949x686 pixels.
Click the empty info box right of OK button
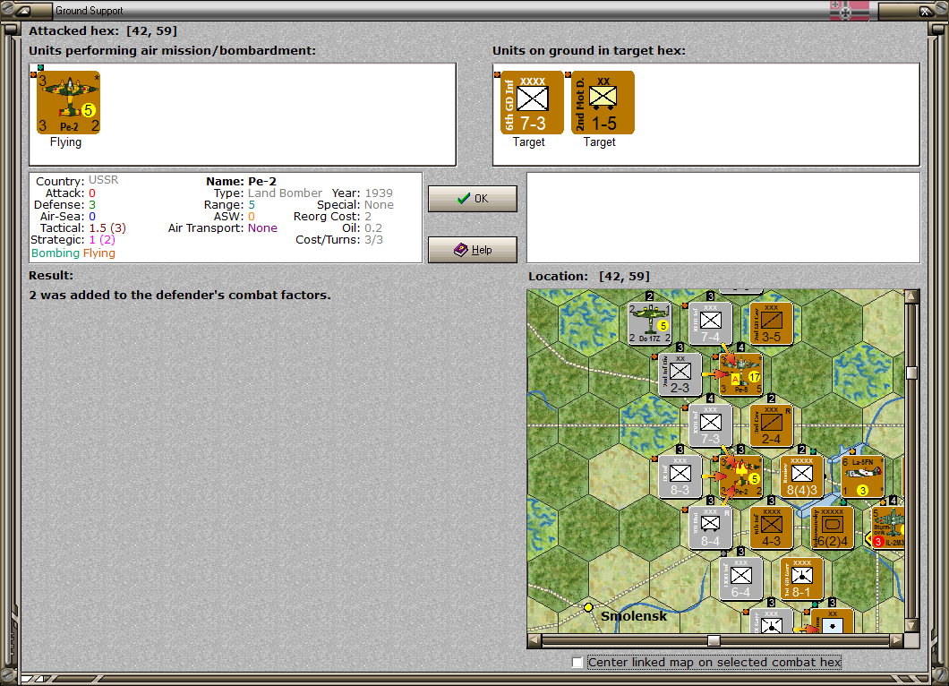pyautogui.click(x=723, y=218)
